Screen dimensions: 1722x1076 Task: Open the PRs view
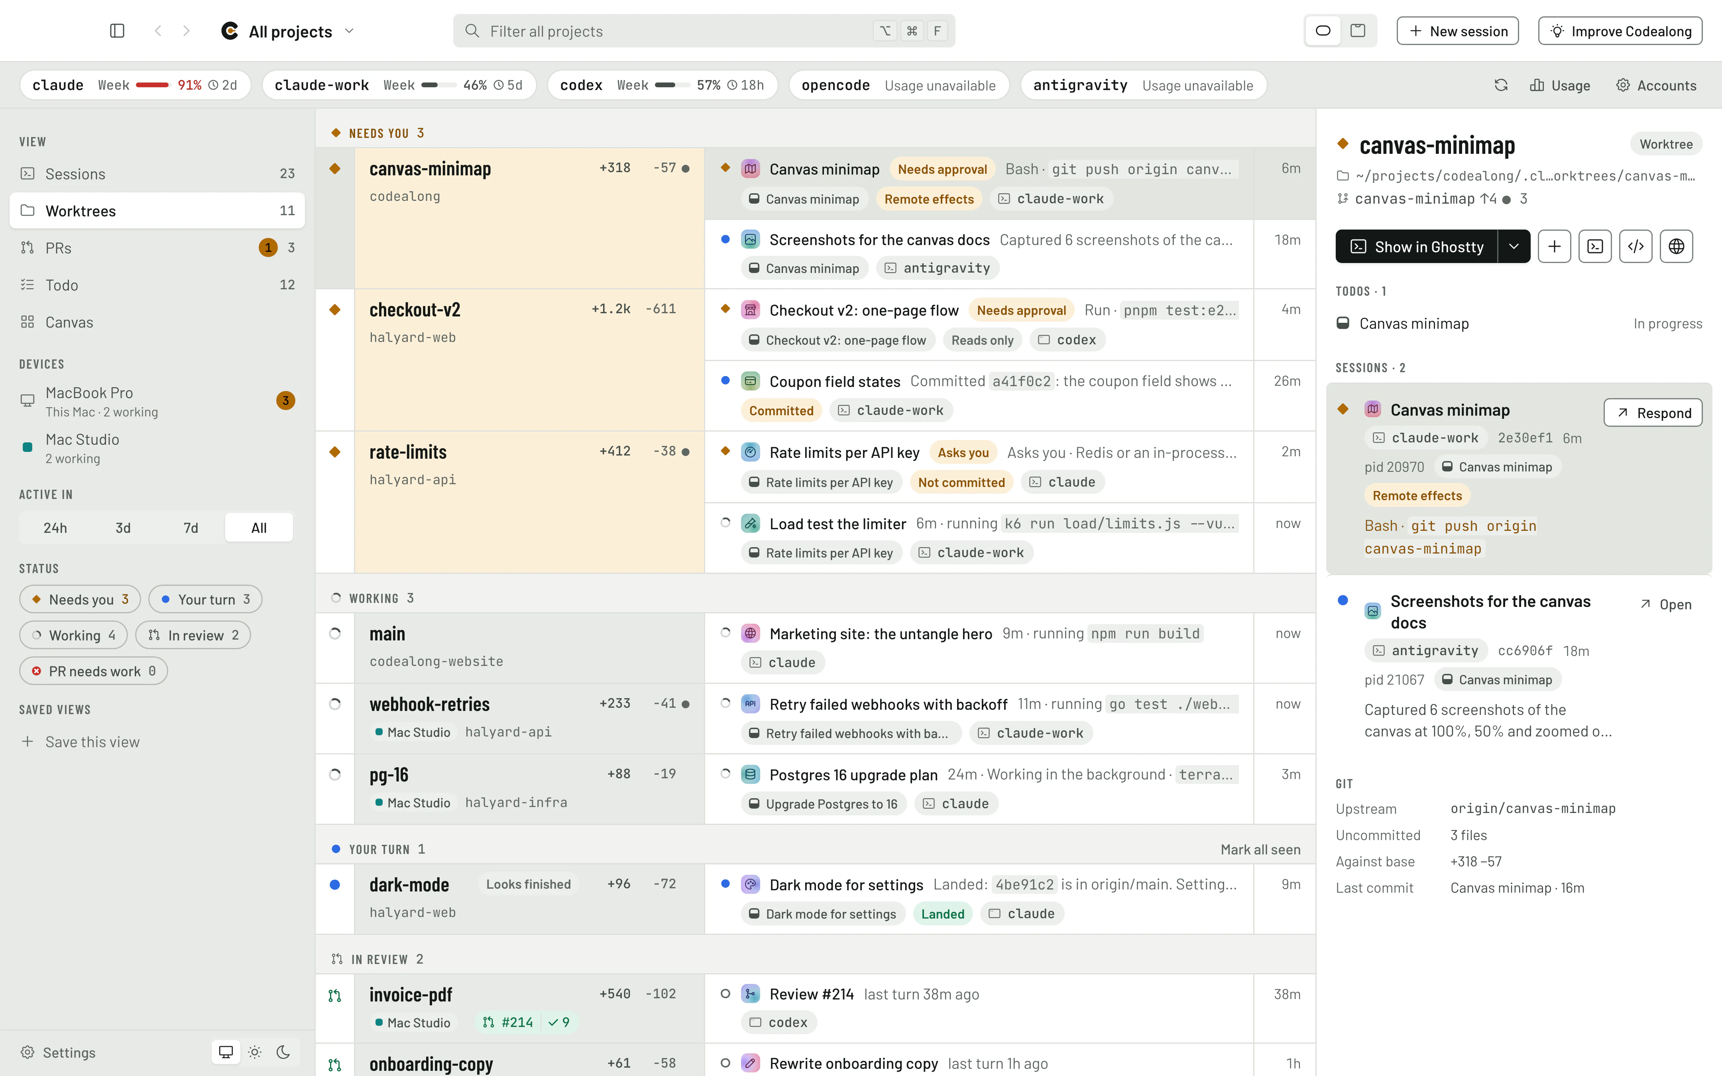tap(157, 247)
